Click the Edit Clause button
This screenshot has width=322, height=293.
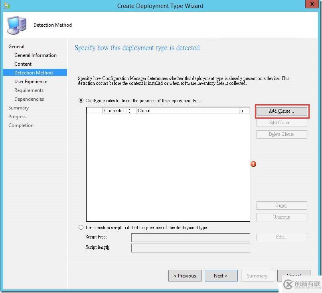[x=282, y=123]
